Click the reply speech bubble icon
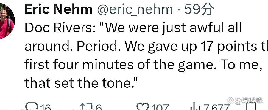Screen dimensions: 268x110 coord(32,106)
